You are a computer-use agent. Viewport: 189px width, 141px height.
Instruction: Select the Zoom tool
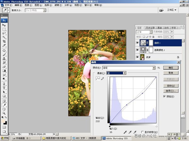(x=4, y=113)
